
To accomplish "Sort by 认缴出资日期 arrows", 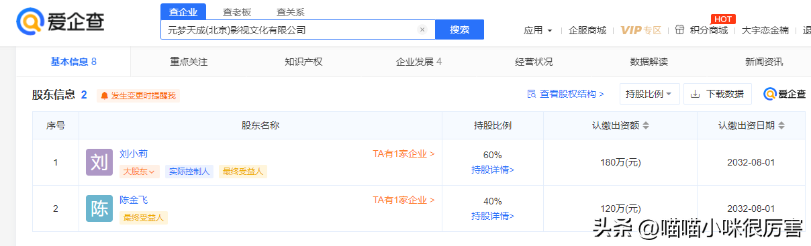I will 781,125.
